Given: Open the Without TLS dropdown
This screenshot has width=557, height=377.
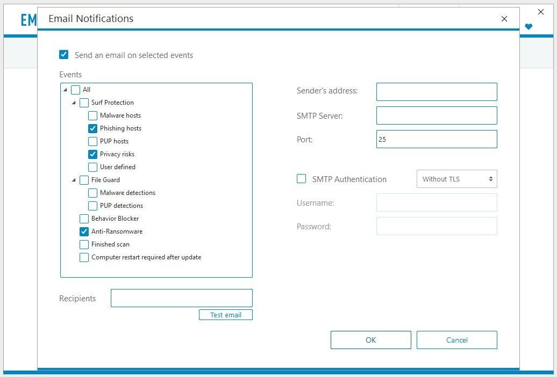Looking at the screenshot, I should click(x=456, y=179).
